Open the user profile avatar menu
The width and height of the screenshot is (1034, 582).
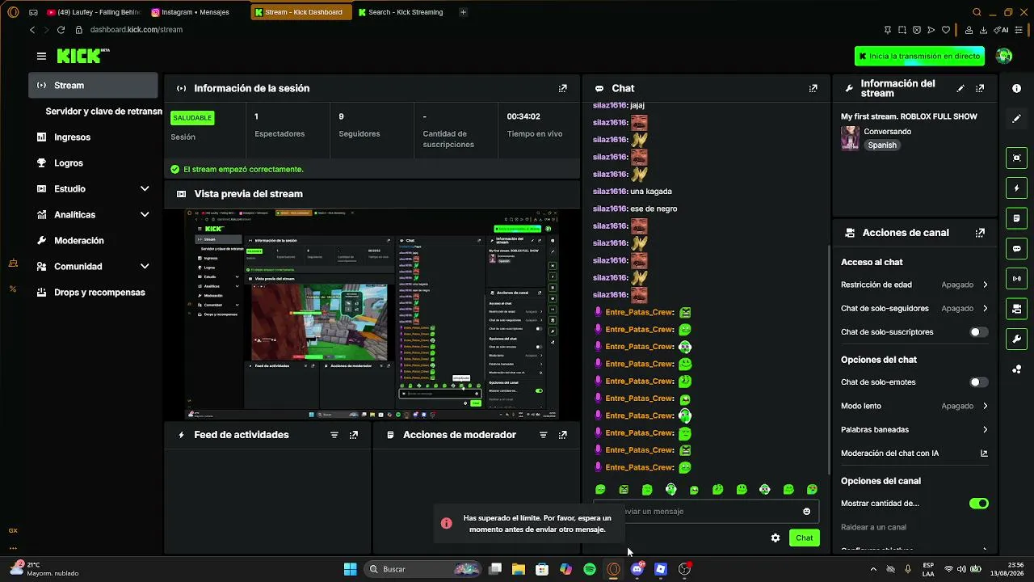1004,56
